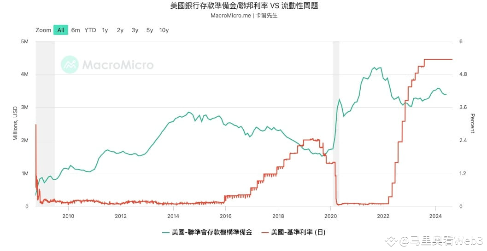Click the Millions, USD axis title
The width and height of the screenshot is (487, 251).
tap(15, 123)
